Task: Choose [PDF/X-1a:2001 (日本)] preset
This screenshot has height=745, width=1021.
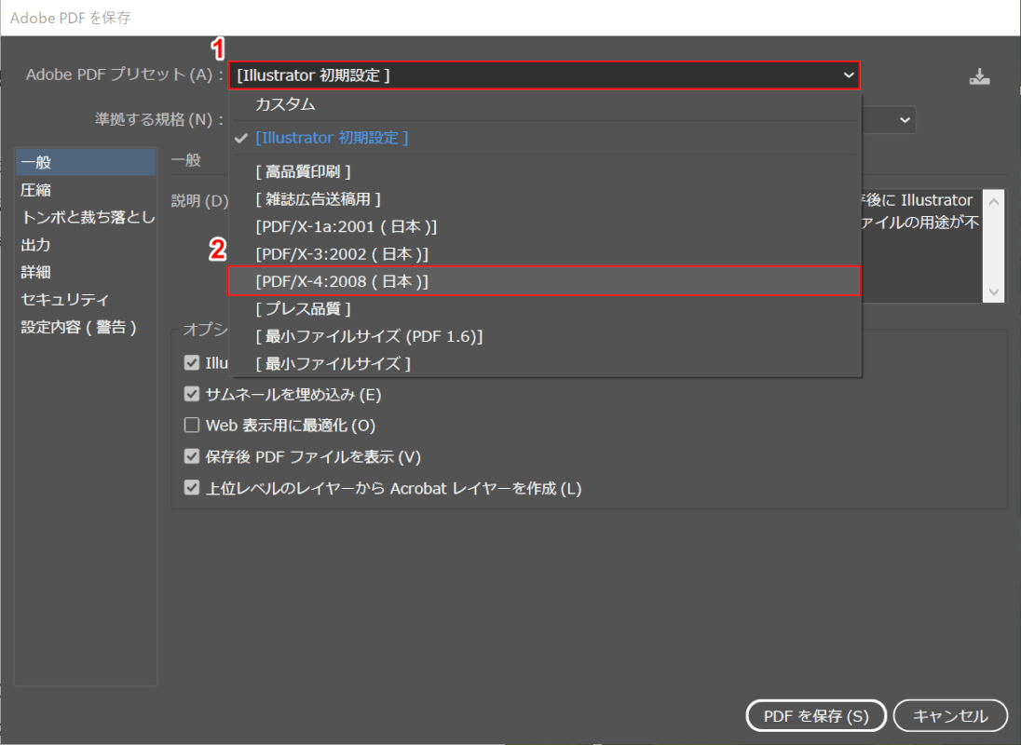Action: tap(544, 226)
